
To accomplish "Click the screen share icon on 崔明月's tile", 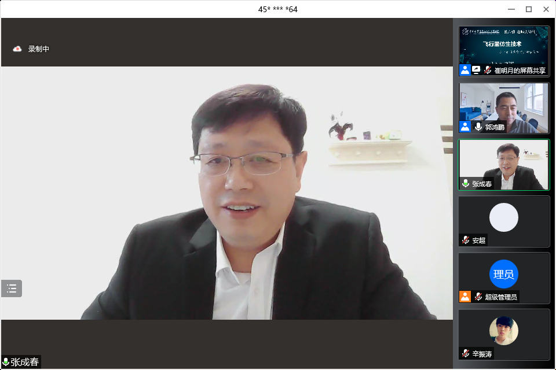I will point(476,70).
